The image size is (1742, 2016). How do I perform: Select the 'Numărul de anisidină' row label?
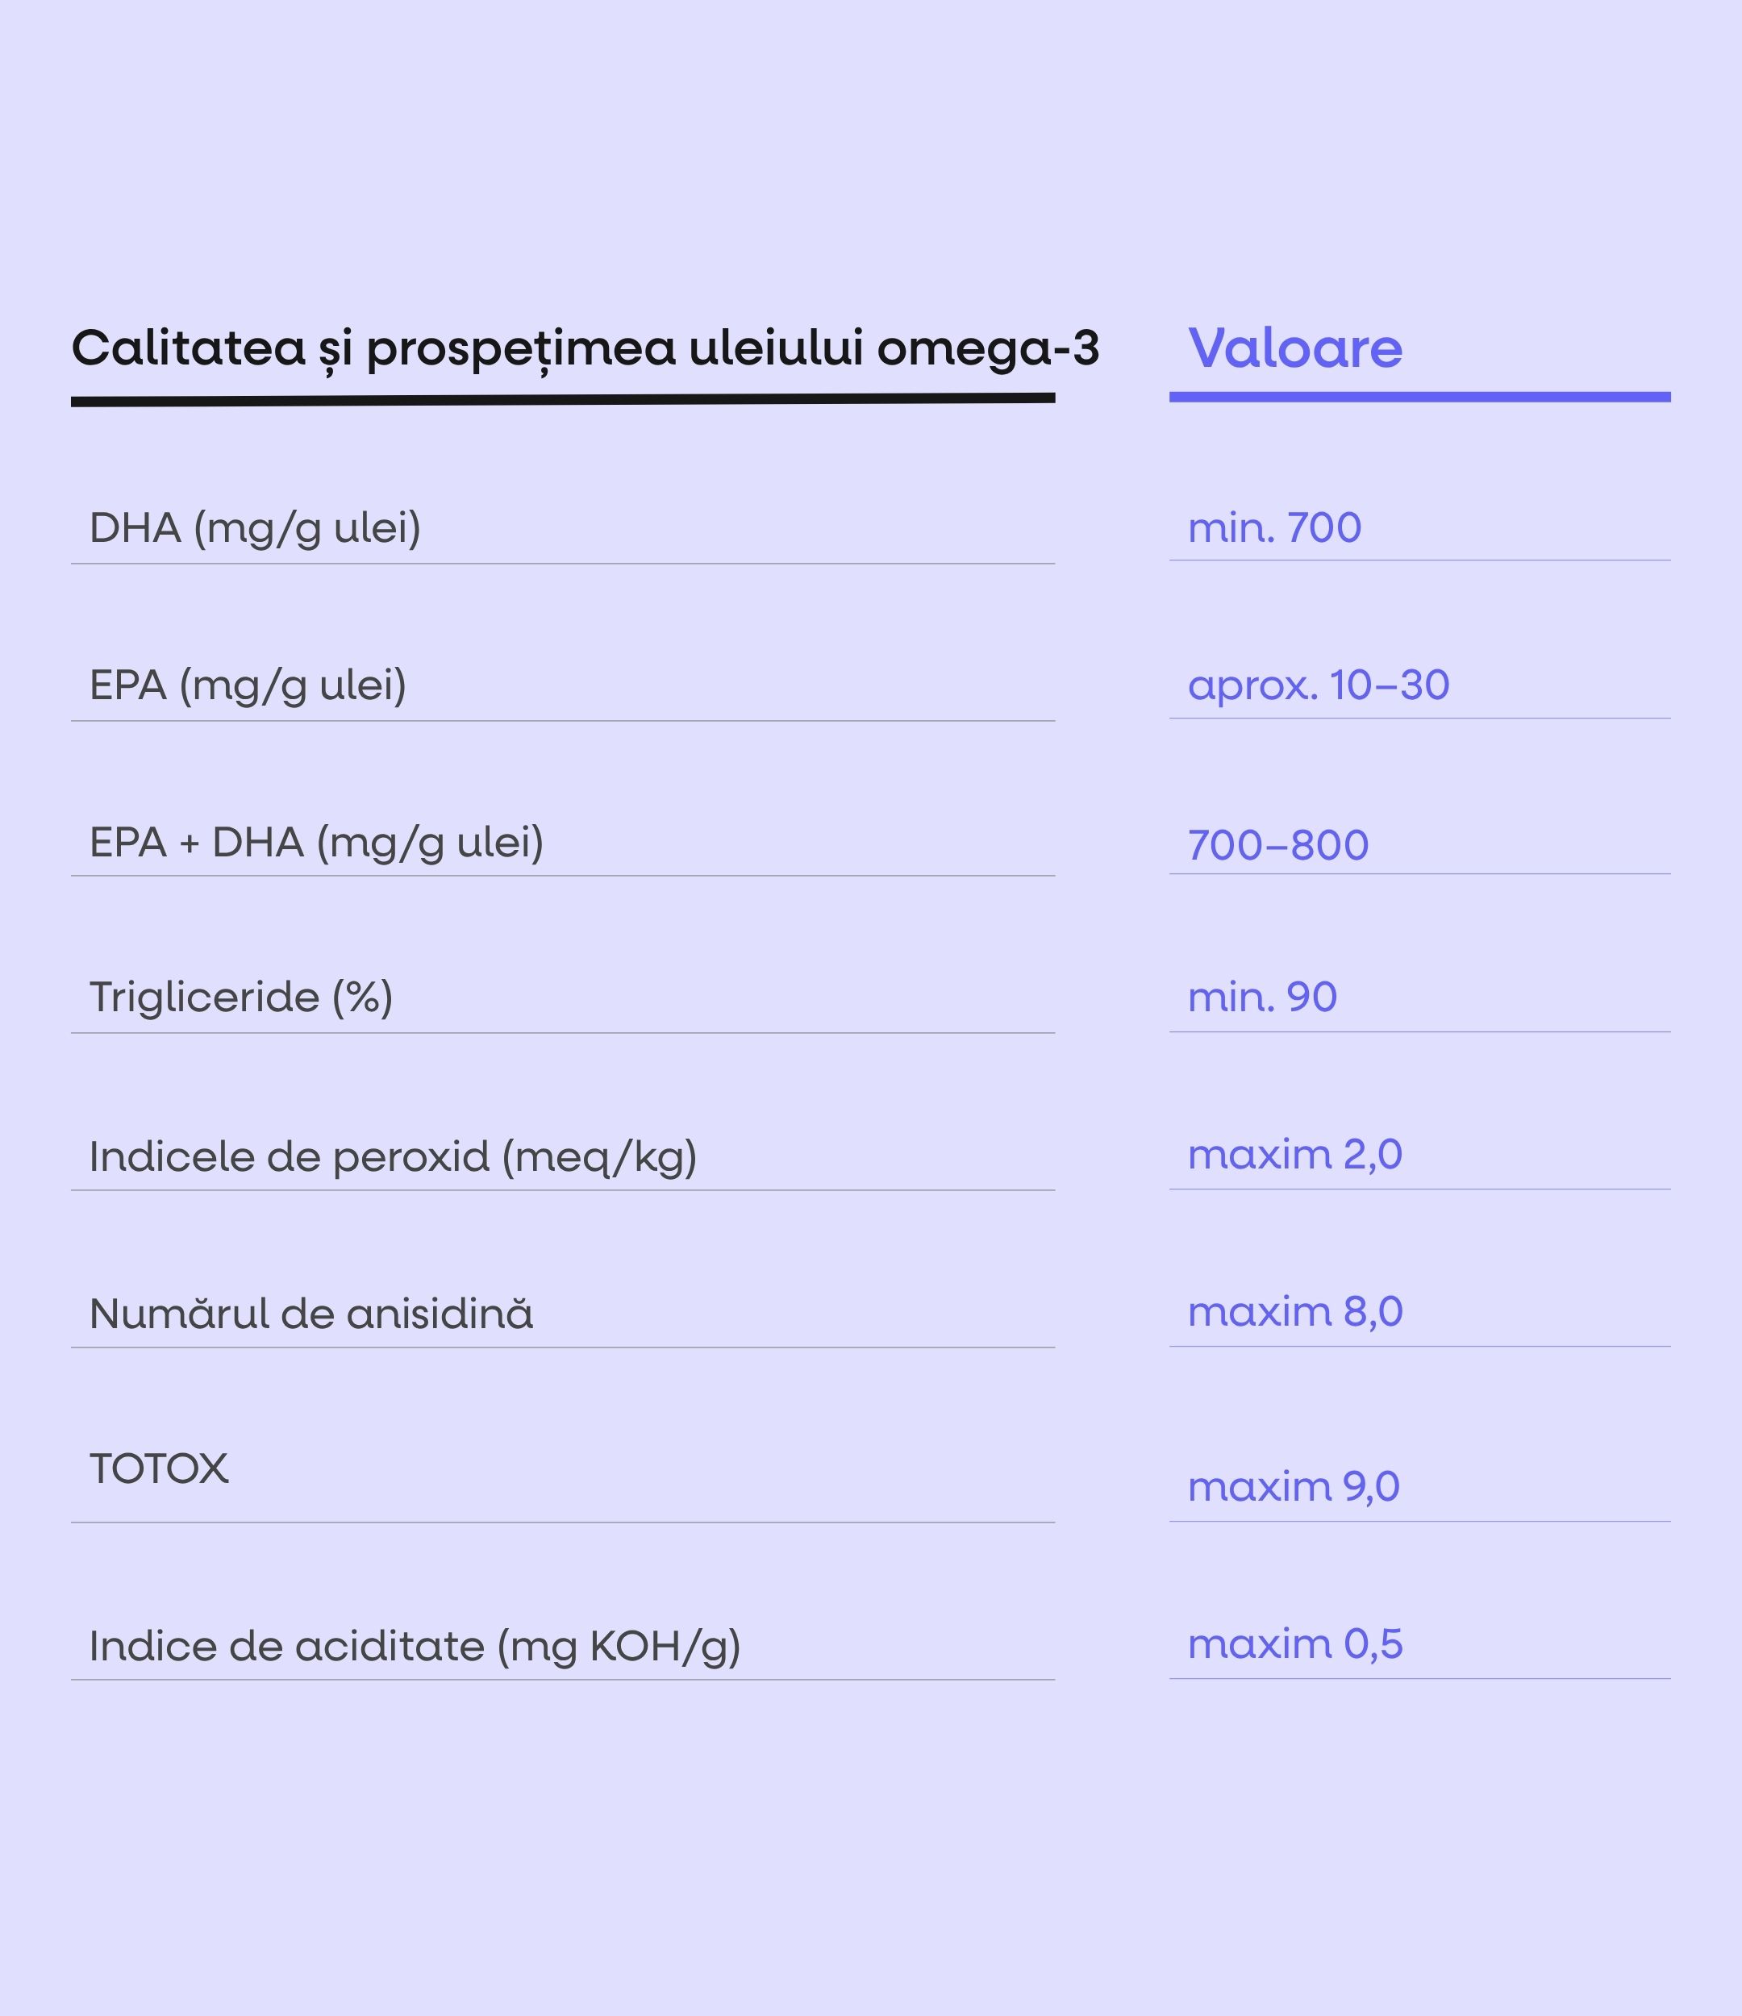tap(311, 1314)
